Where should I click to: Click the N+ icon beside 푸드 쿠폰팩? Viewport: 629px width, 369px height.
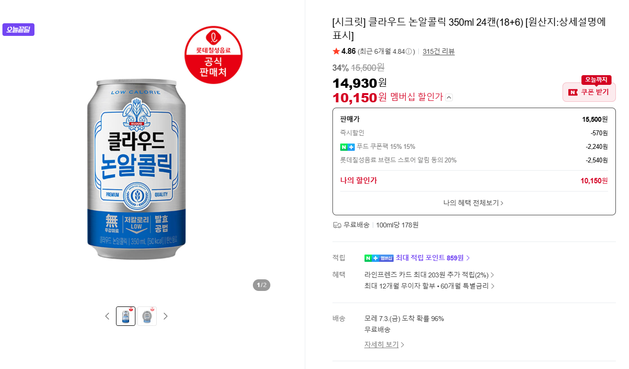point(348,147)
